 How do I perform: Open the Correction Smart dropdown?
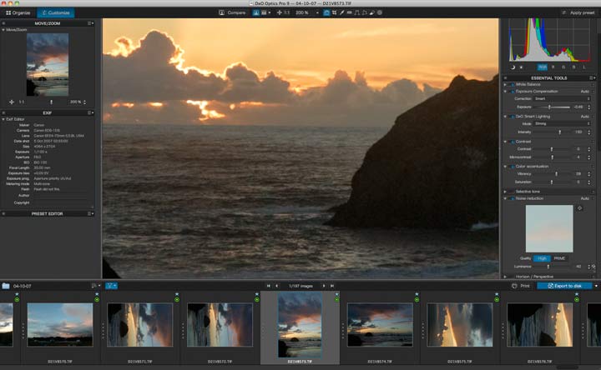pyautogui.click(x=562, y=98)
